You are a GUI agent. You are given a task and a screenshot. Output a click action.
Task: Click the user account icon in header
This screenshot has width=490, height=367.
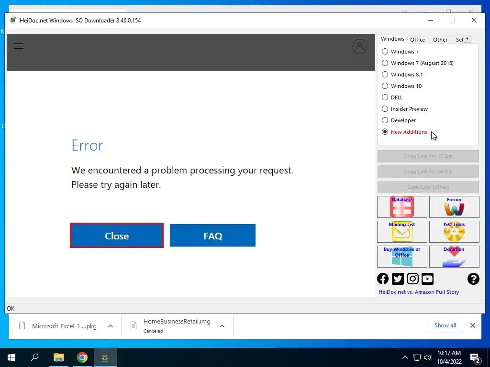[360, 46]
